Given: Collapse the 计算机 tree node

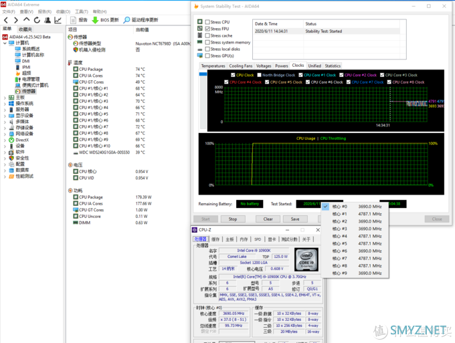Looking at the screenshot, I should click(x=5, y=43).
